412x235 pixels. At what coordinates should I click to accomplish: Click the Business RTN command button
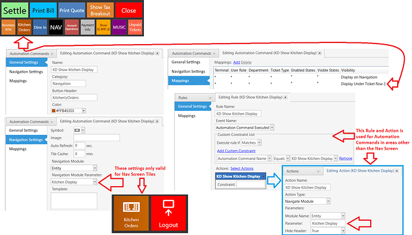point(8,27)
